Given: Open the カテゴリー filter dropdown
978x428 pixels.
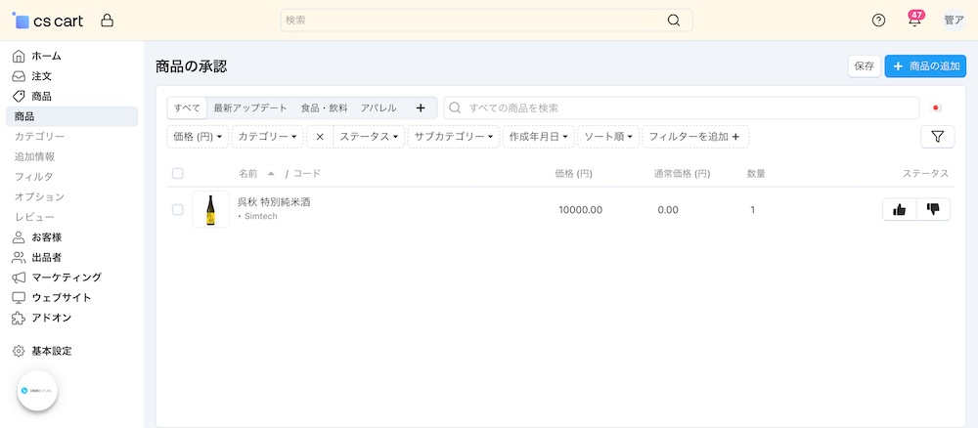Looking at the screenshot, I should (x=268, y=137).
